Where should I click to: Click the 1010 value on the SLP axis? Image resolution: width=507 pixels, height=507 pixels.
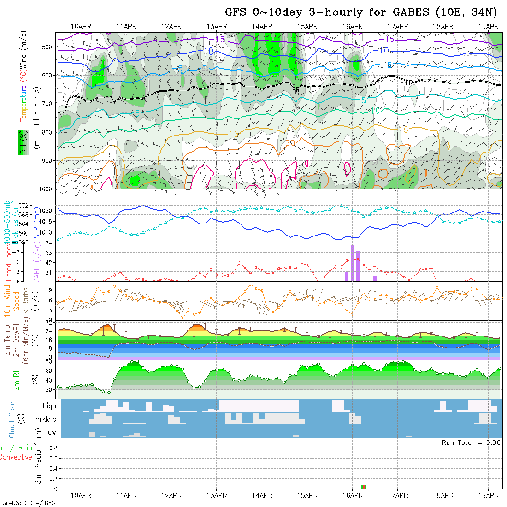46,232
